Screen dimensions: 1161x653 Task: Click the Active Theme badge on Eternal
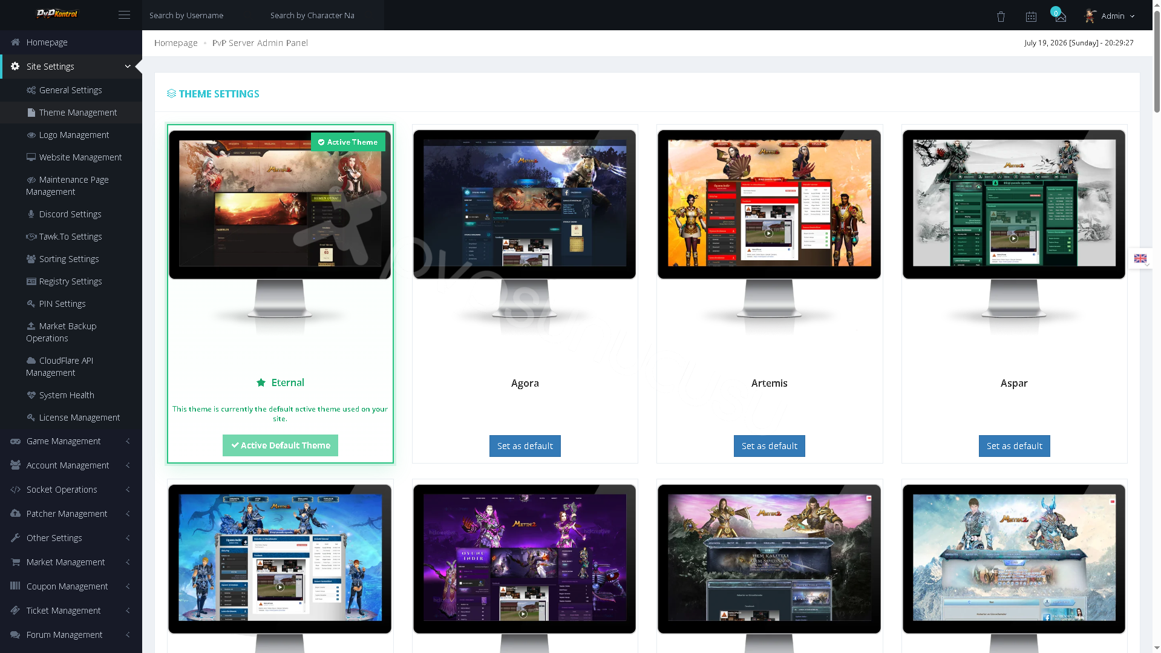(x=348, y=142)
